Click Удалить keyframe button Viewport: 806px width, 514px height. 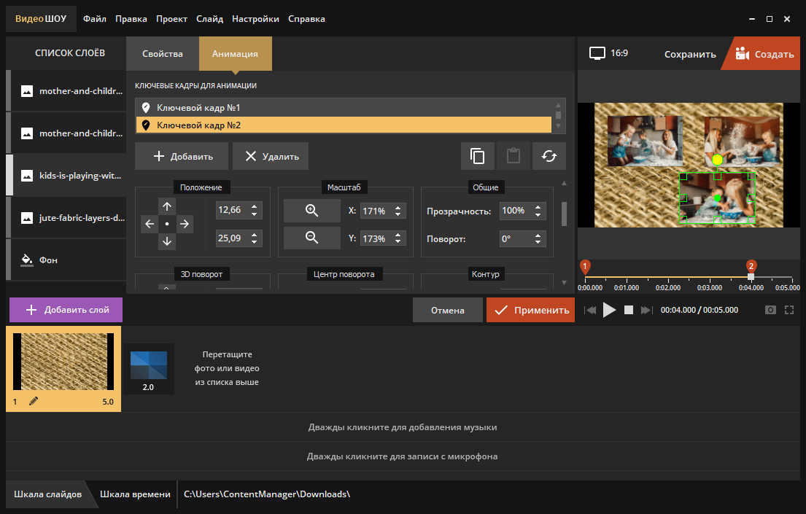(271, 156)
